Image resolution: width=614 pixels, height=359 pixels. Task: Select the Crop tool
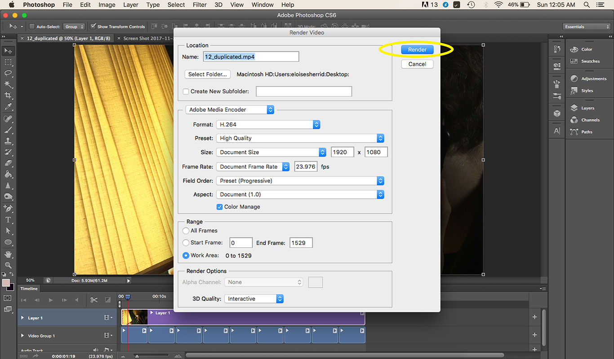tap(8, 96)
